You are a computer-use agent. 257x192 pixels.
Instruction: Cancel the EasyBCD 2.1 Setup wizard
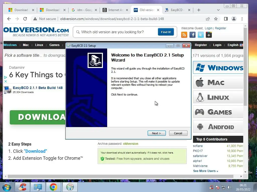[x=178, y=133]
